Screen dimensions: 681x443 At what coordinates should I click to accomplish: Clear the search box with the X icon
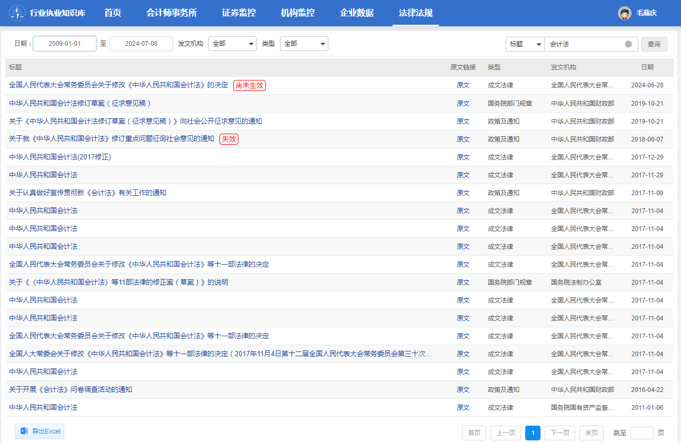click(x=628, y=44)
